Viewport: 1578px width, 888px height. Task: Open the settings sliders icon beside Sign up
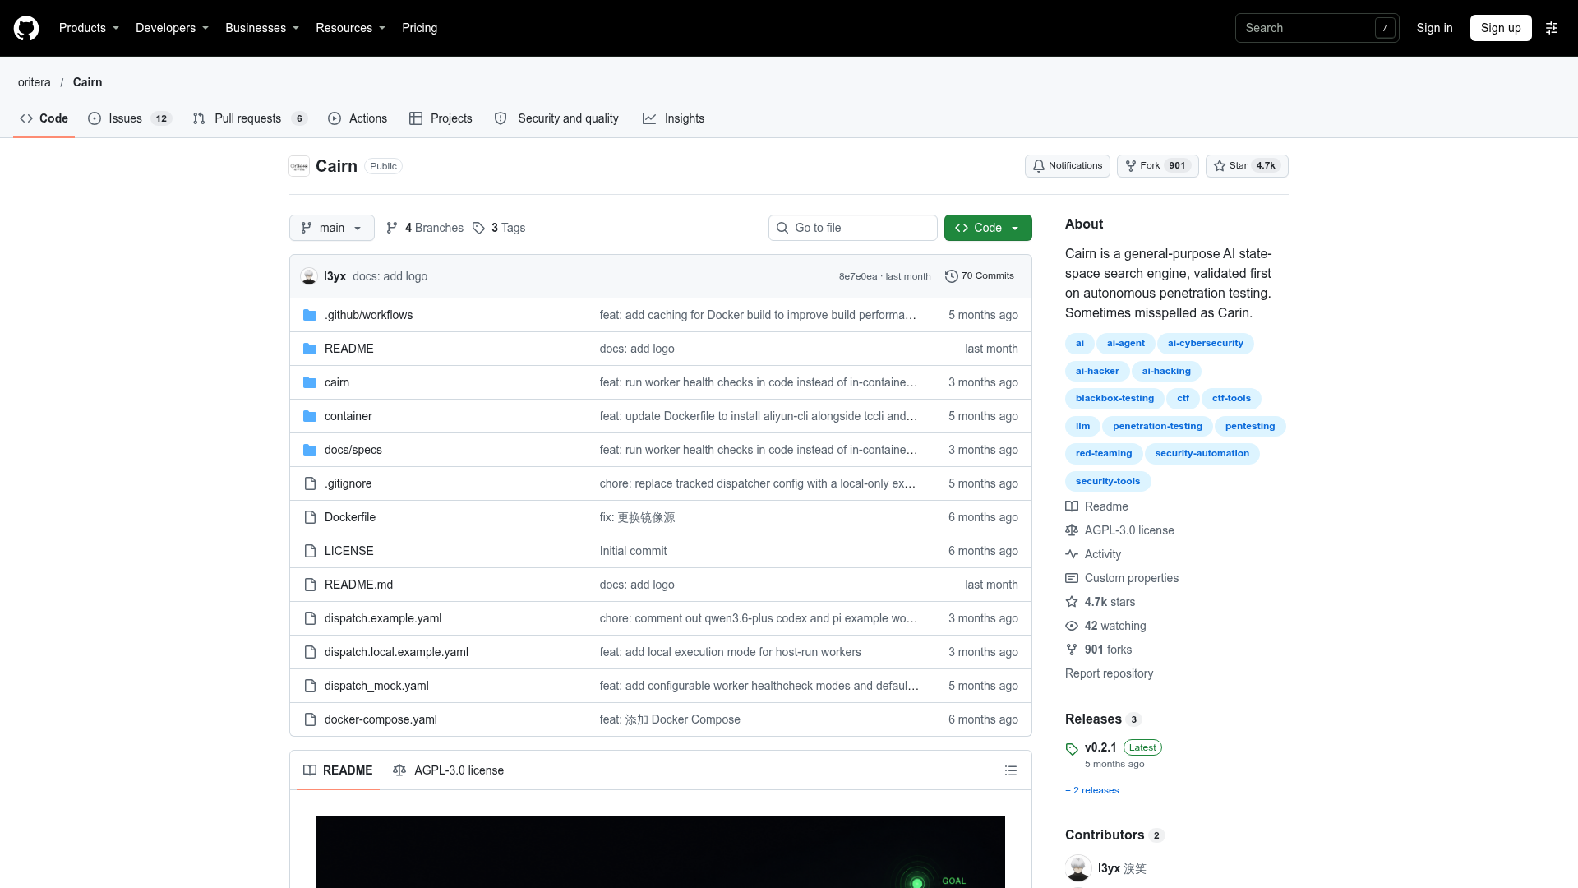click(x=1552, y=28)
